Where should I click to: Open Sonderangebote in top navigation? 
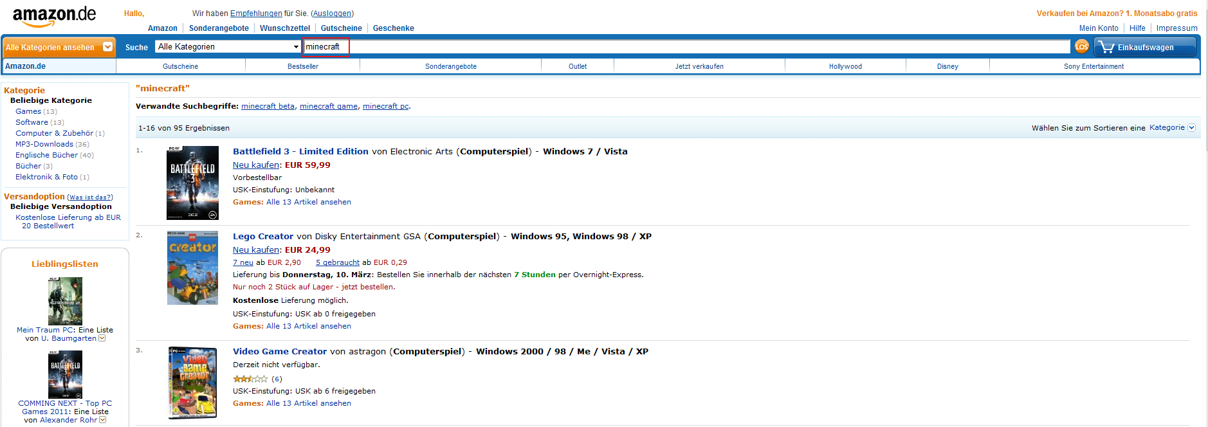219,28
